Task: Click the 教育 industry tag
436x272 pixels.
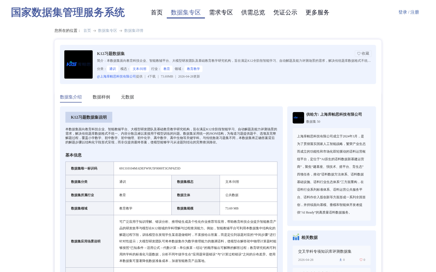Action: pyautogui.click(x=167, y=69)
